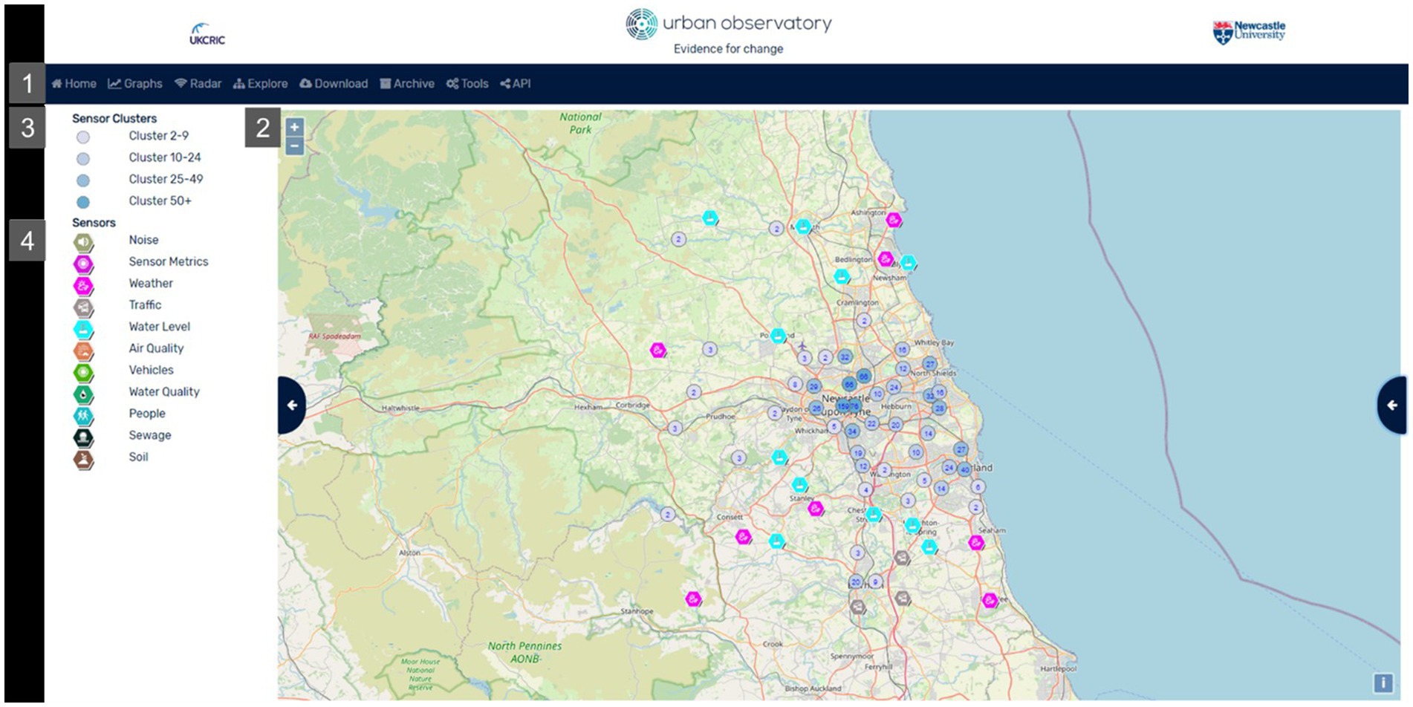Toggle the Vehicles legend icon

point(83,373)
